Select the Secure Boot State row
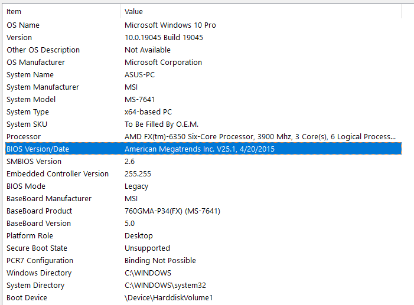The height and width of the screenshot is (305, 414). pos(203,248)
